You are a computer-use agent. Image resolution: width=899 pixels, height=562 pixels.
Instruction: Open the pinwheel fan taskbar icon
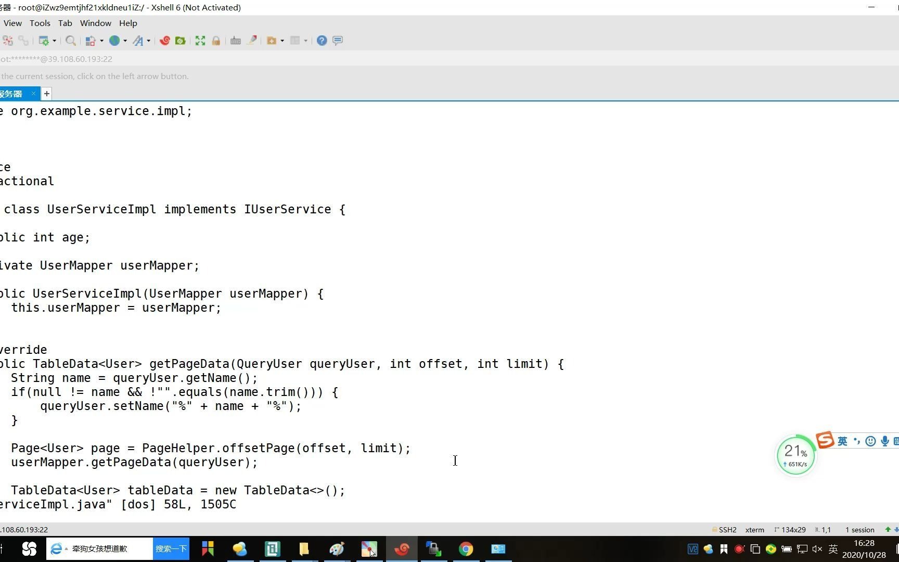(29, 549)
